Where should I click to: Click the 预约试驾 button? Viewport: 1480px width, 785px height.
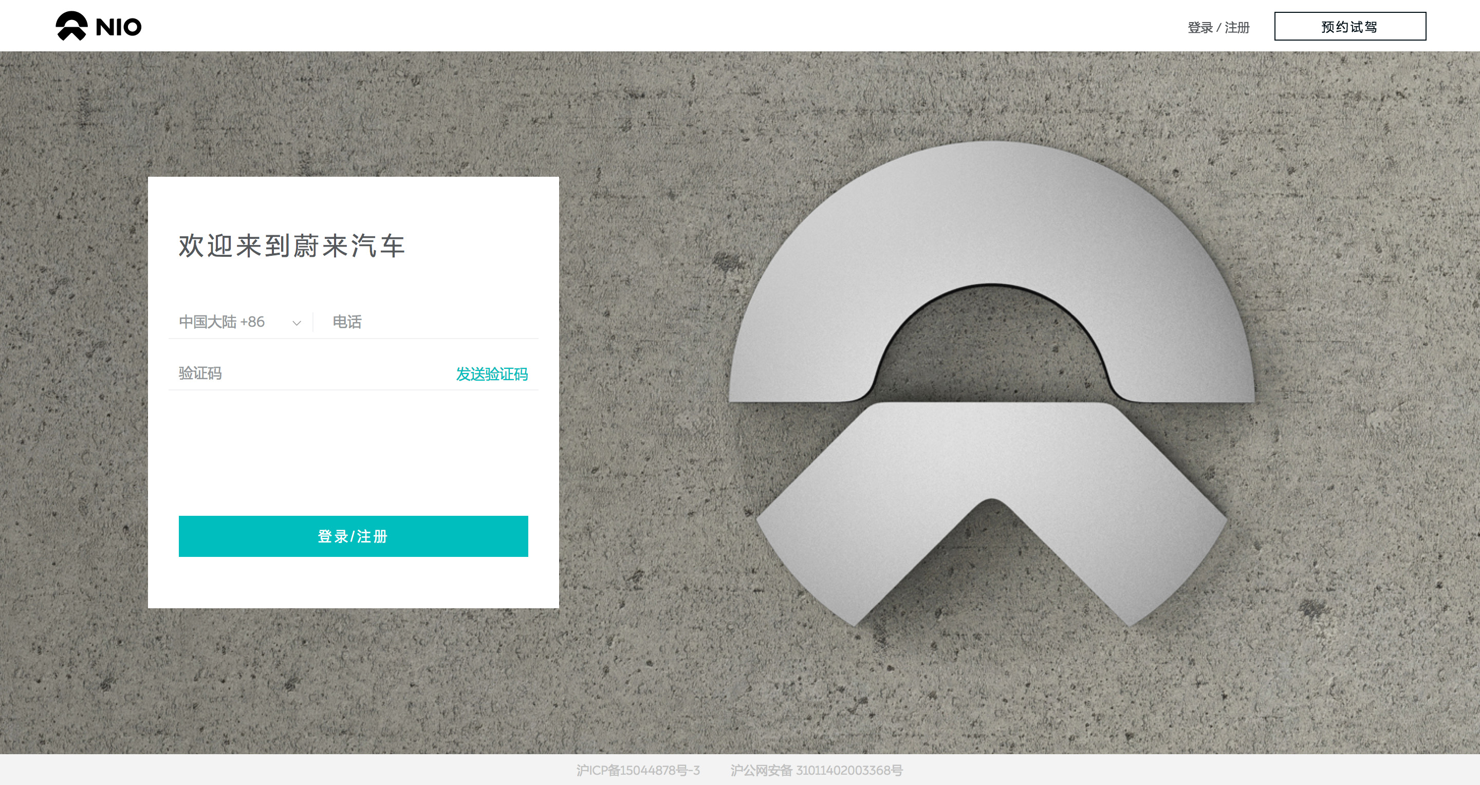pos(1349,26)
